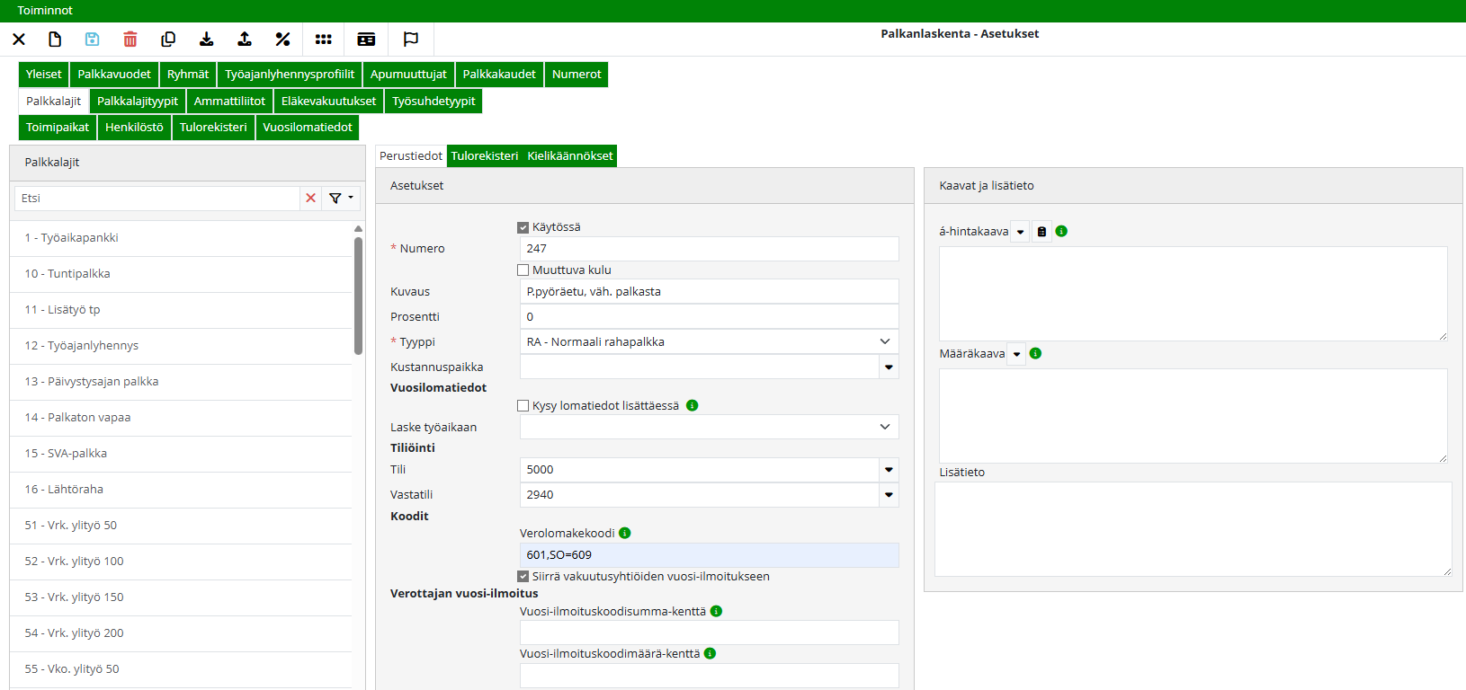Open the filter funnel menu

click(341, 198)
